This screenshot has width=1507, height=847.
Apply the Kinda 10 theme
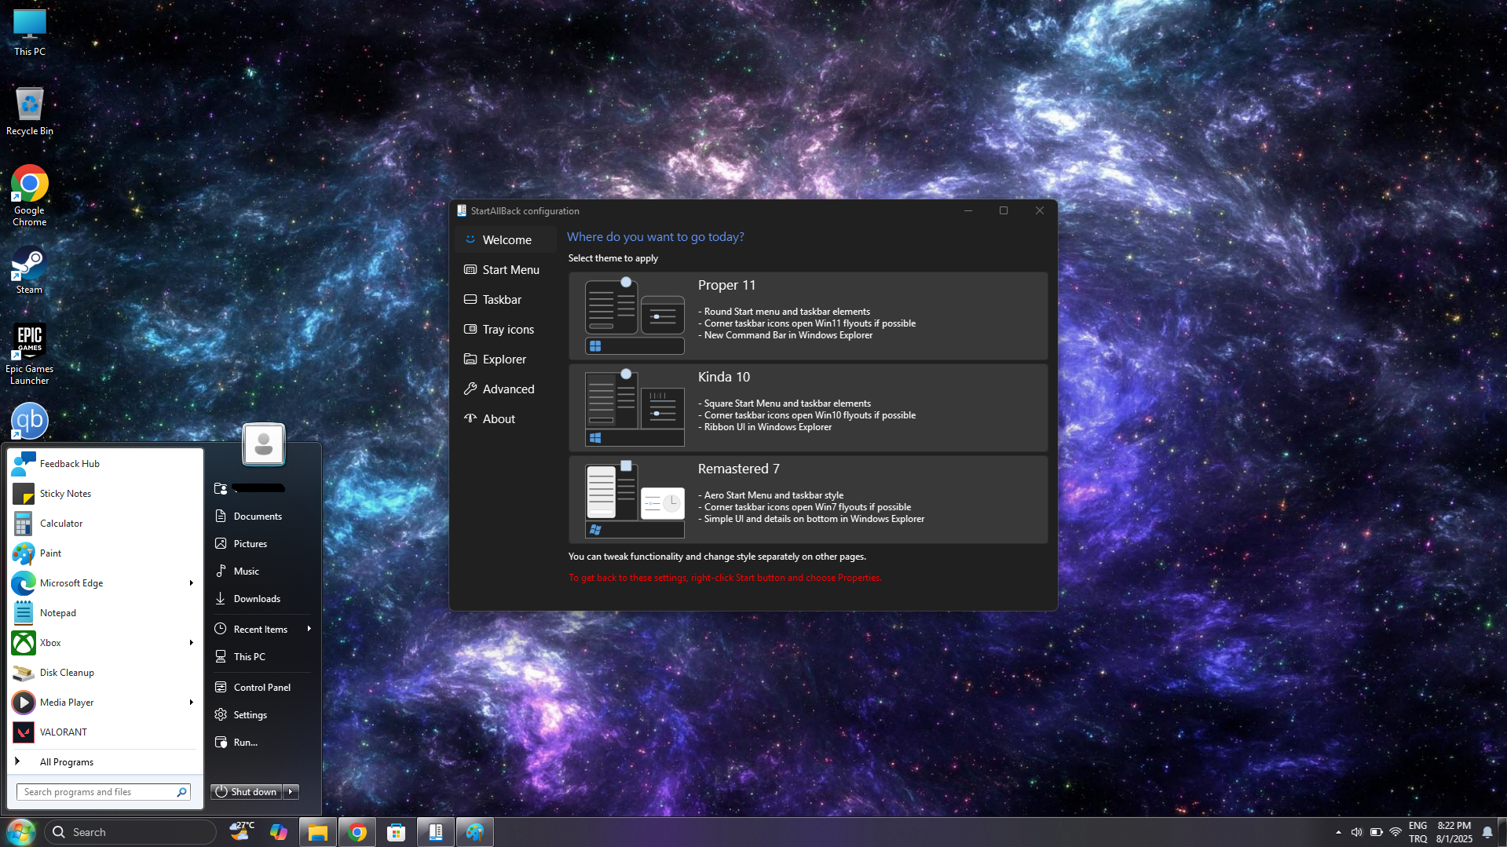[x=808, y=408]
